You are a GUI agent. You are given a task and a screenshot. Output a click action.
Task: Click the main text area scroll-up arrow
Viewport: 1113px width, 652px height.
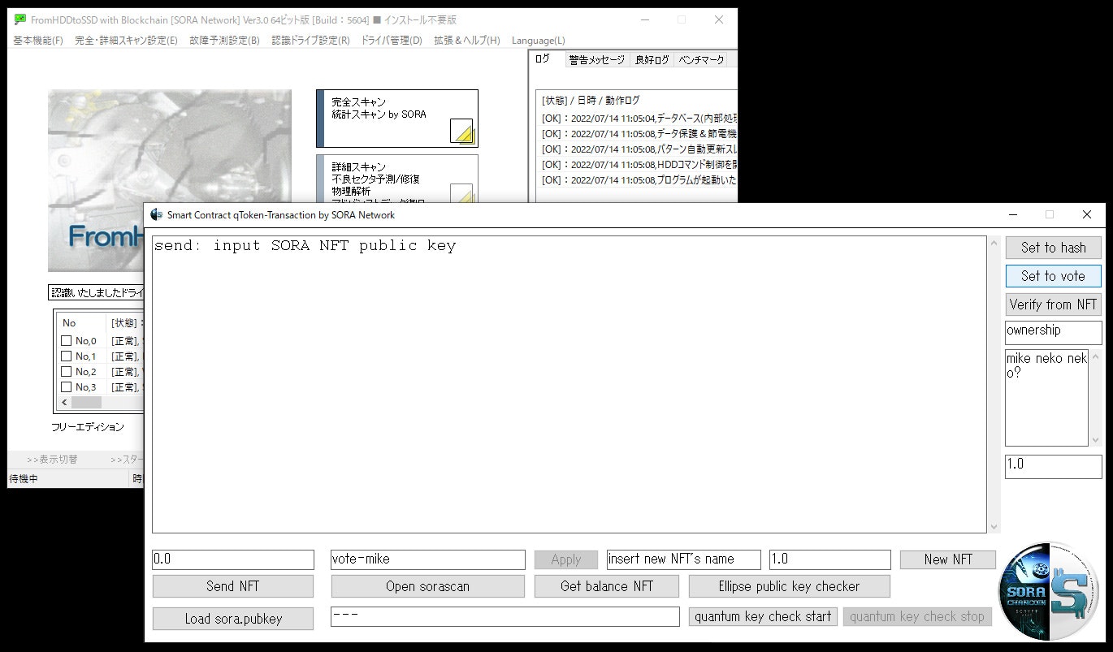[994, 244]
